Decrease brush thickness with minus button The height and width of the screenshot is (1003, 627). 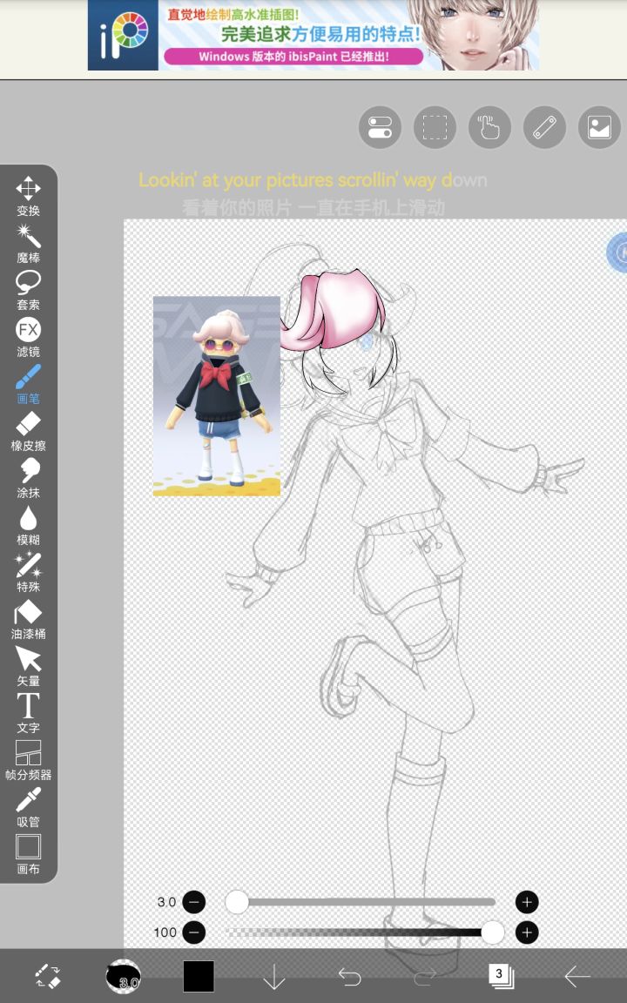(194, 902)
